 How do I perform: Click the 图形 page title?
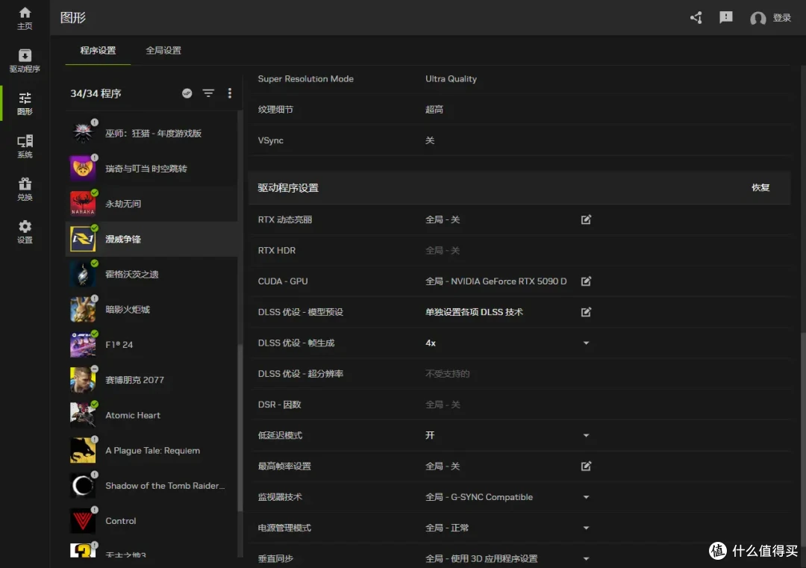pos(73,17)
